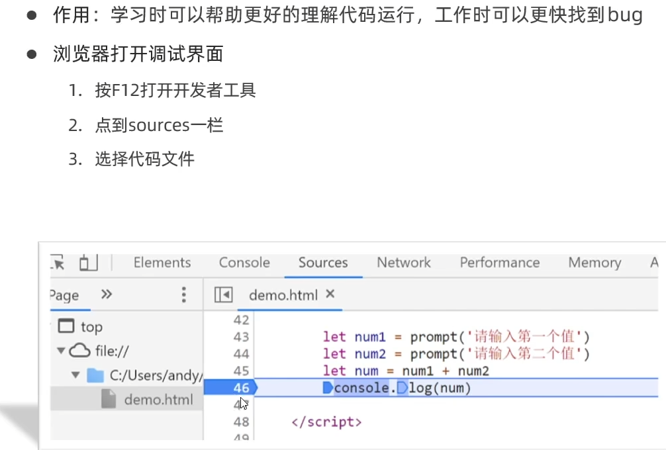This screenshot has height=450, width=666.
Task: Select the Page navigator tab
Action: (x=64, y=295)
